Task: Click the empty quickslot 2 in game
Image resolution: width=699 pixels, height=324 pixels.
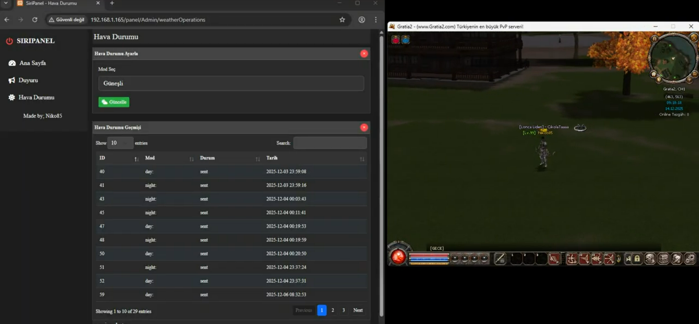Action: 529,259
